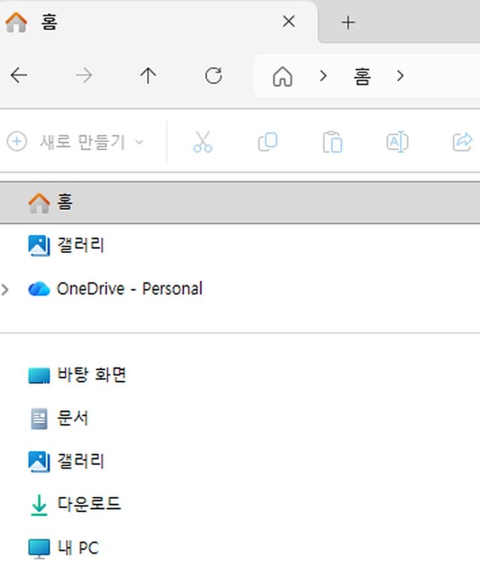Open 갤러리 above 다운로드 in sidebar
Viewport: 480px width, 566px height.
pos(81,461)
